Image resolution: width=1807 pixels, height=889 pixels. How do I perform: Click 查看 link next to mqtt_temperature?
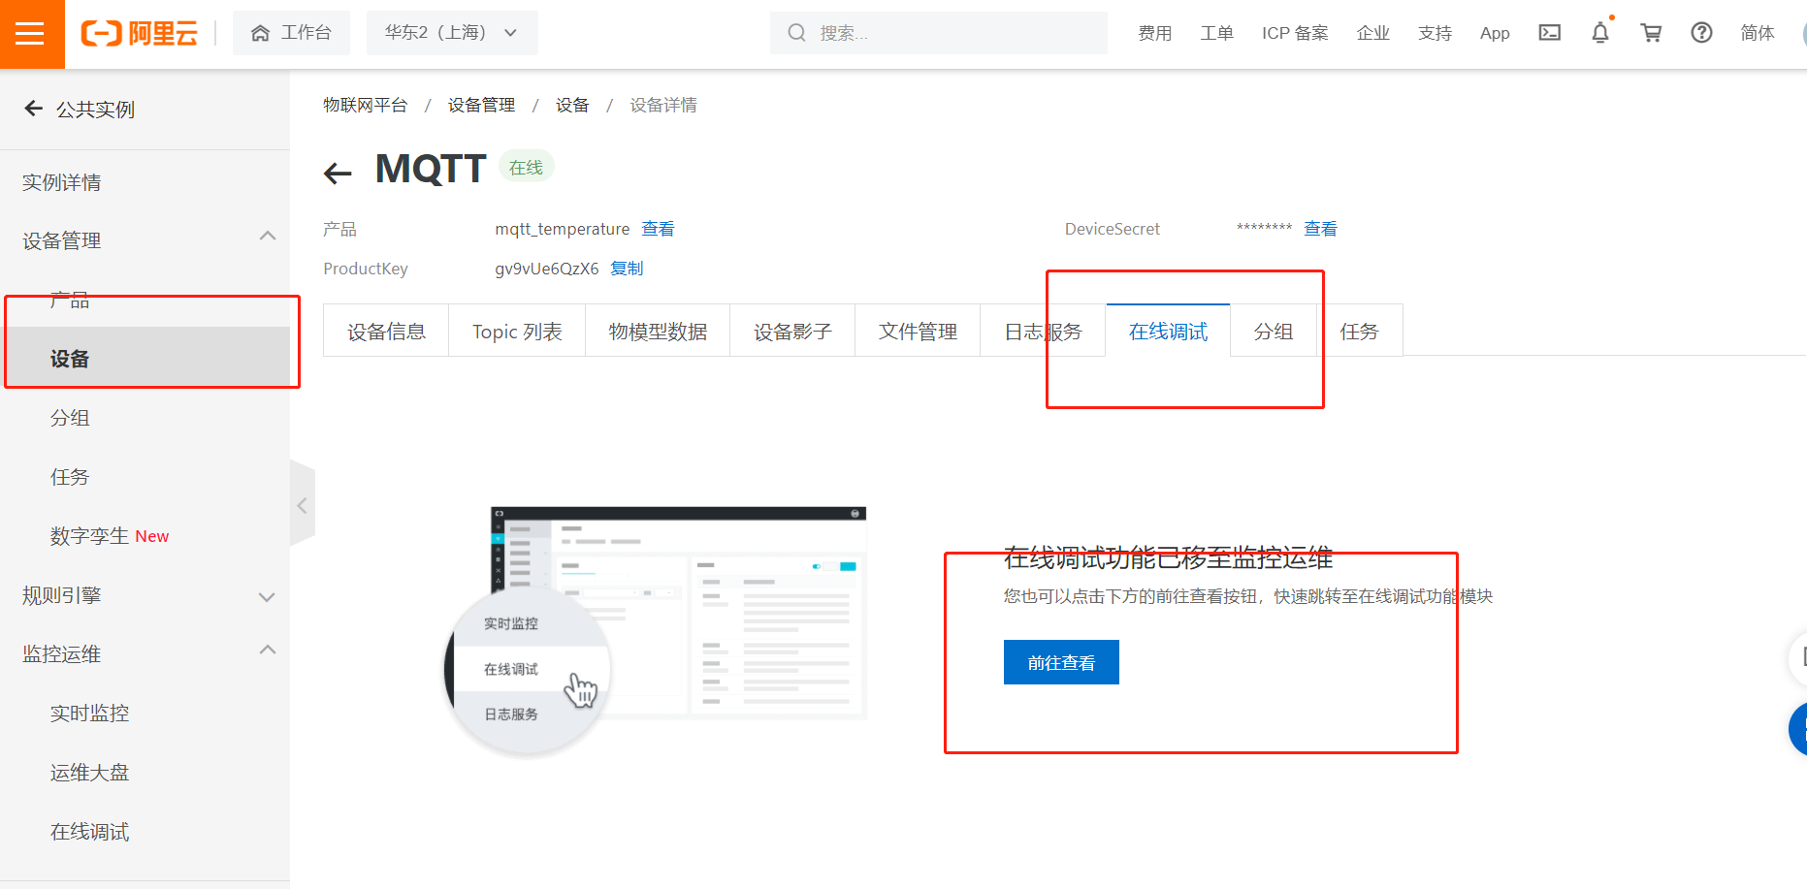(x=658, y=229)
